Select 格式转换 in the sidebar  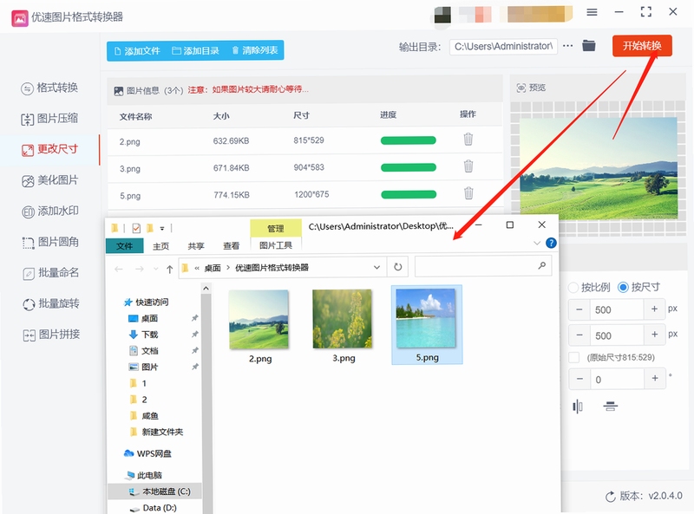point(49,88)
